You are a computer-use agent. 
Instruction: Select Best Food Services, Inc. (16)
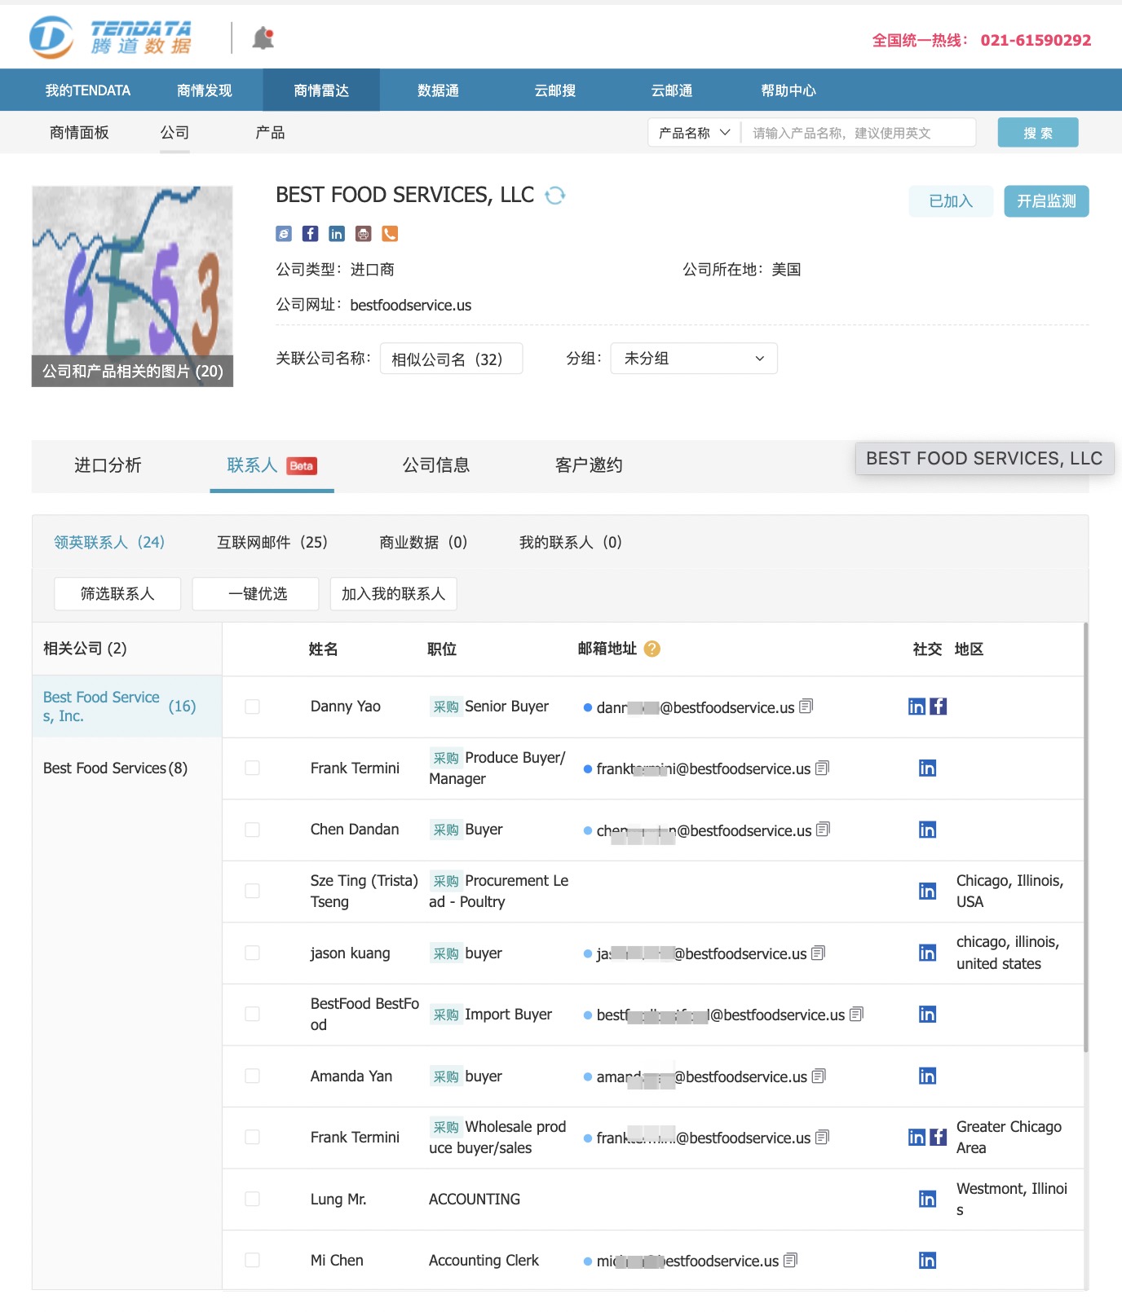point(127,707)
